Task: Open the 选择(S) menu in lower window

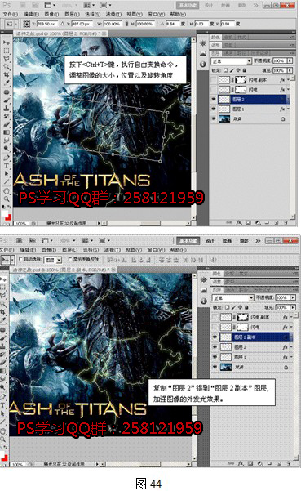Action: tap(92, 250)
